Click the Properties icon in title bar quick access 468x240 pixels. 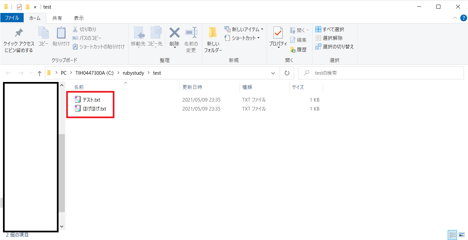(19, 7)
